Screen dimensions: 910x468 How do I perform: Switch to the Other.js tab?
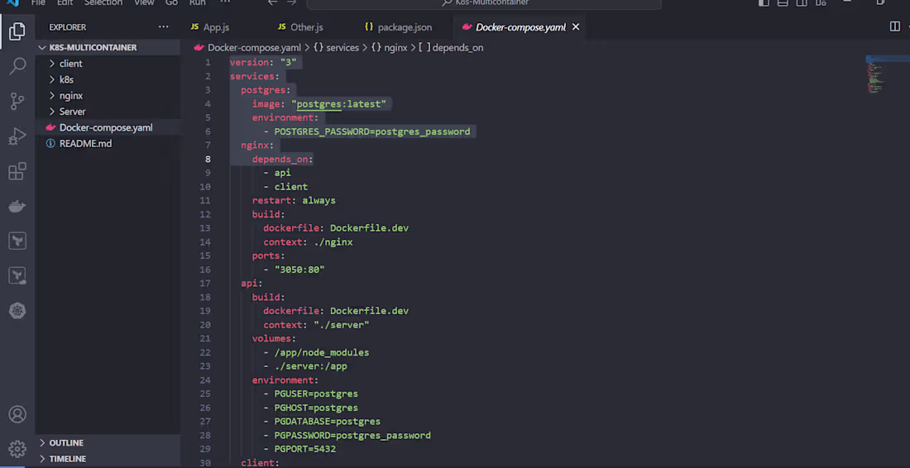click(x=300, y=27)
